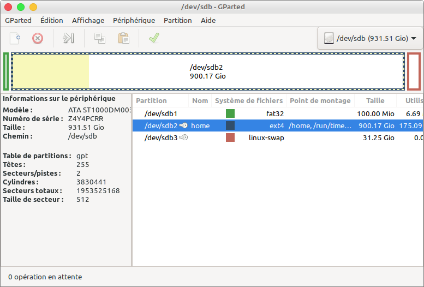Viewport: 424px width, 287px height.
Task: Click the New partition toolbar icon
Action: pyautogui.click(x=15, y=38)
